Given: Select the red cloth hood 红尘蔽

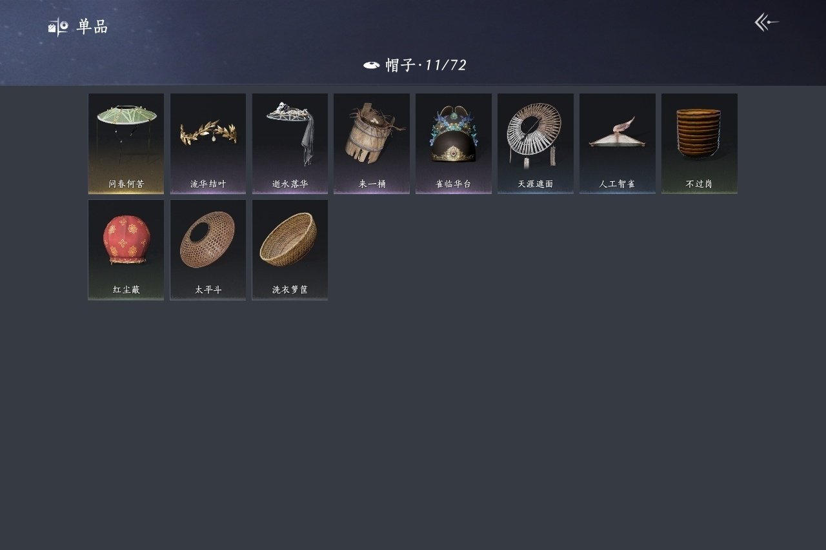Looking at the screenshot, I should (126, 250).
